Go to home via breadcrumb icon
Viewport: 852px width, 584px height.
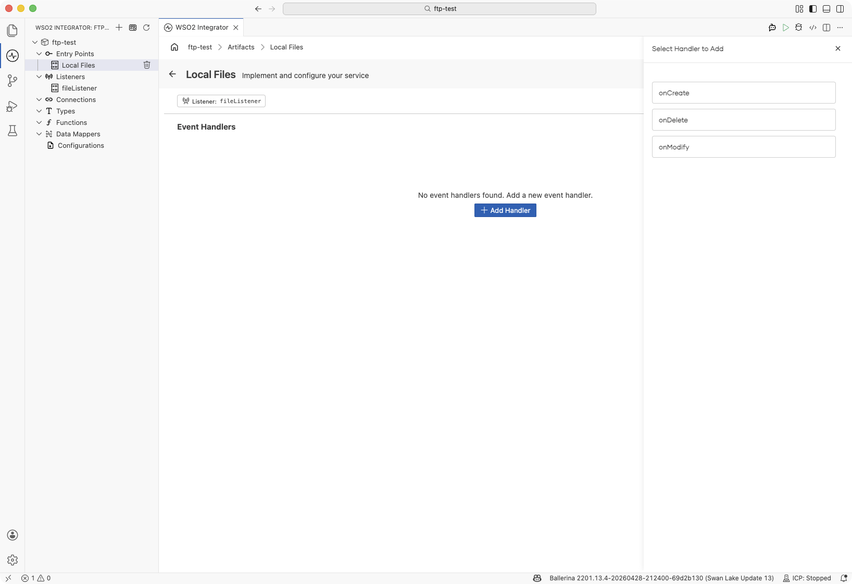(174, 47)
